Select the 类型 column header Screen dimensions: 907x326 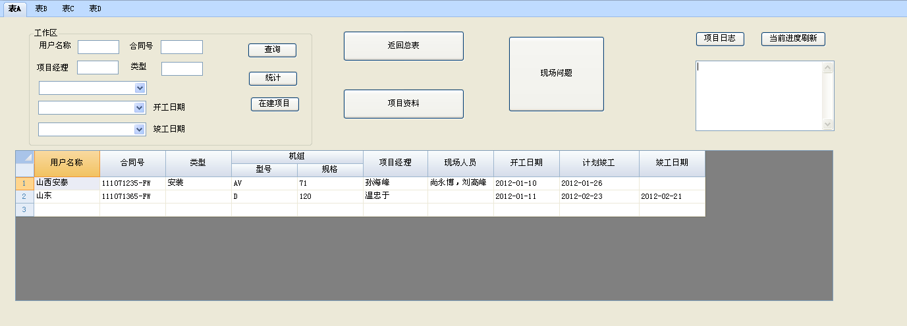[198, 163]
